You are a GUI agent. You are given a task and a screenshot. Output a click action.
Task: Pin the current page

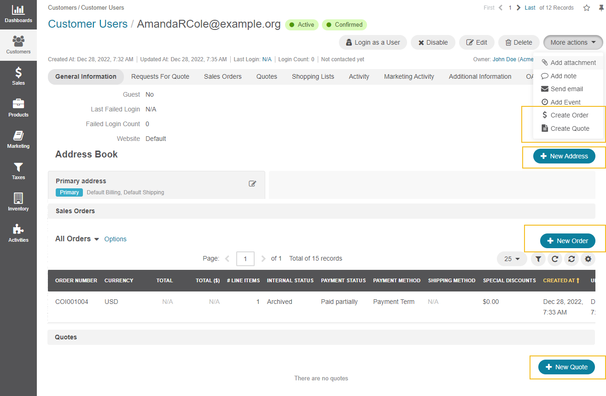[601, 8]
